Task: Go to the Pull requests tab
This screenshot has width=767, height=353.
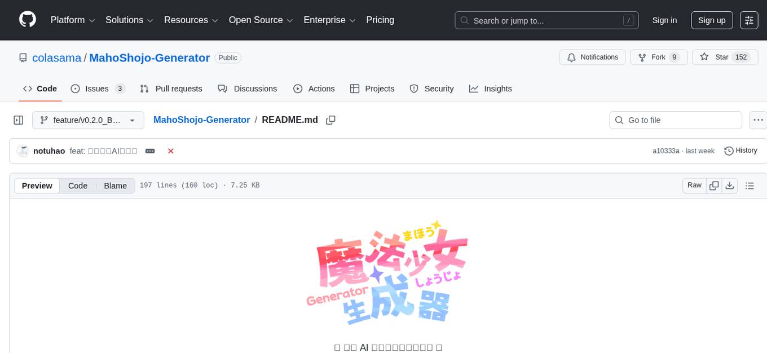Action: (171, 89)
